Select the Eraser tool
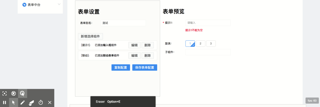This screenshot has height=107, width=320. coord(31,102)
